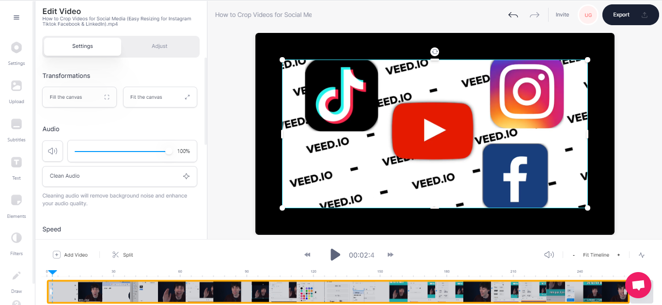Switch to the Adjust tab
Image resolution: width=662 pixels, height=305 pixels.
(x=159, y=46)
